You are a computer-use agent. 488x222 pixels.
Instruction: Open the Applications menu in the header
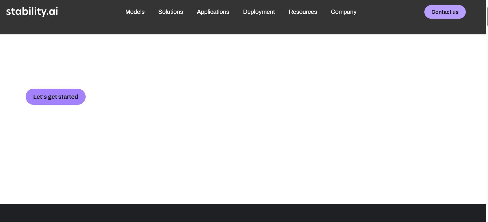click(213, 12)
